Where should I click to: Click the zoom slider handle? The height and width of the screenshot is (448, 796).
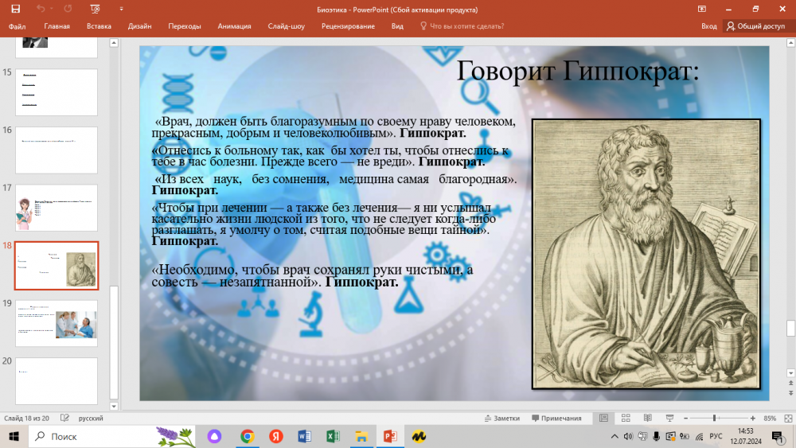(x=714, y=418)
